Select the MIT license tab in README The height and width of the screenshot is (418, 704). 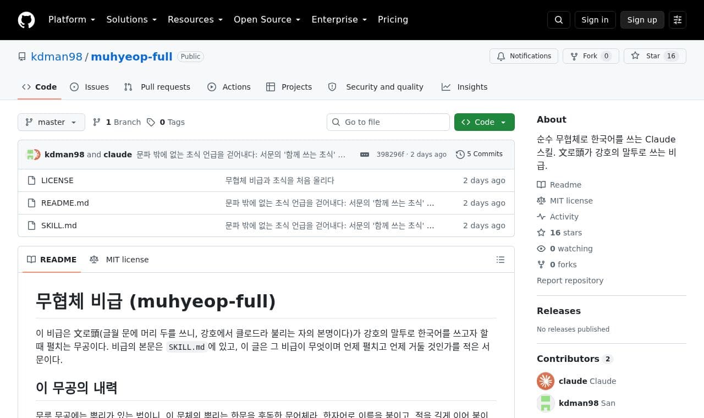[119, 260]
